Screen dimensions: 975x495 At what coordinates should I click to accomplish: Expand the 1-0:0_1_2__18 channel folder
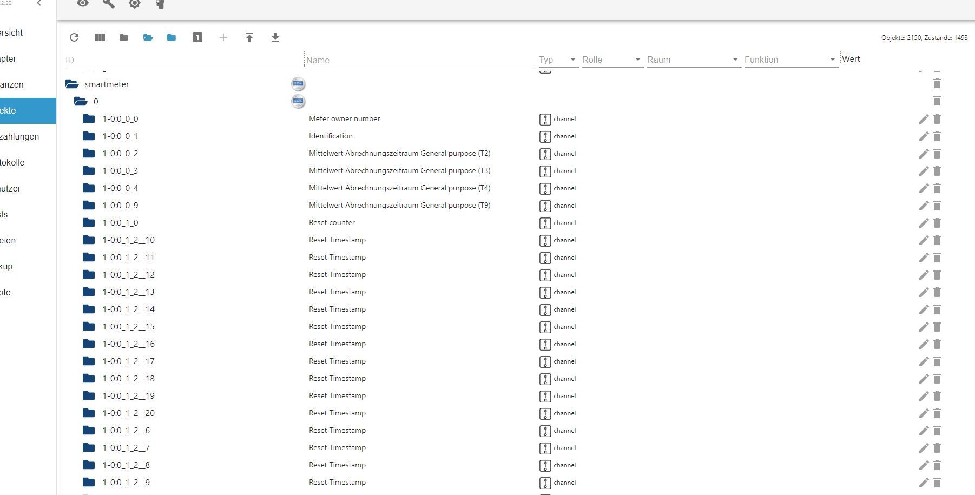pos(89,378)
